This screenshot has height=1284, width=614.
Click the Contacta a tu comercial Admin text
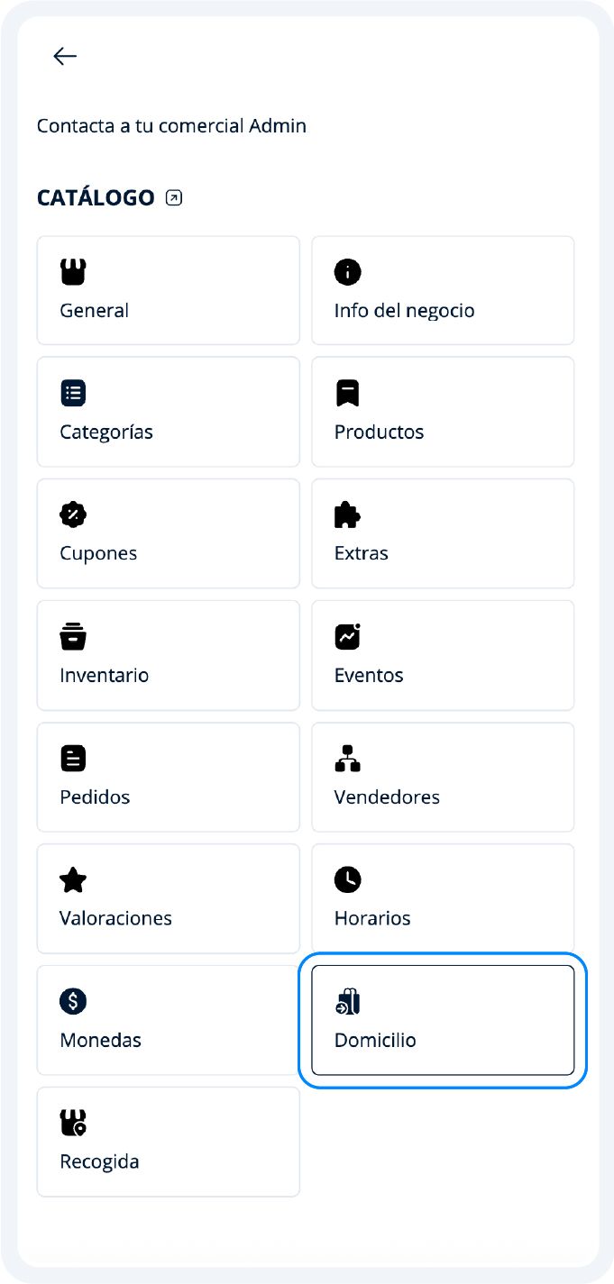tap(171, 126)
